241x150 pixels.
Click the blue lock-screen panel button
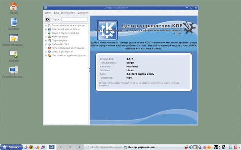pyautogui.click(x=230, y=147)
